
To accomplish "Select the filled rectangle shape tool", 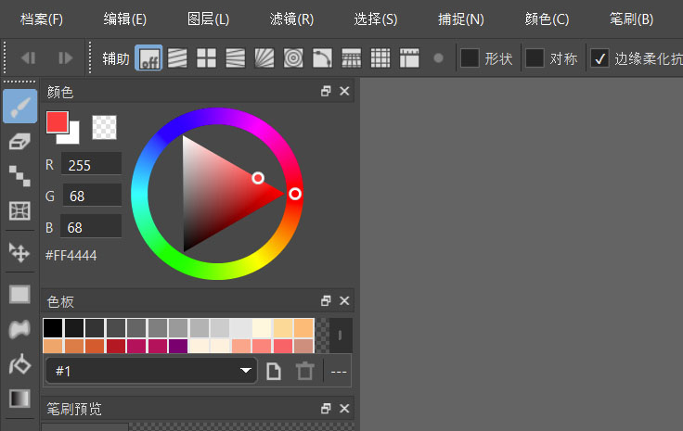I will pos(20,294).
